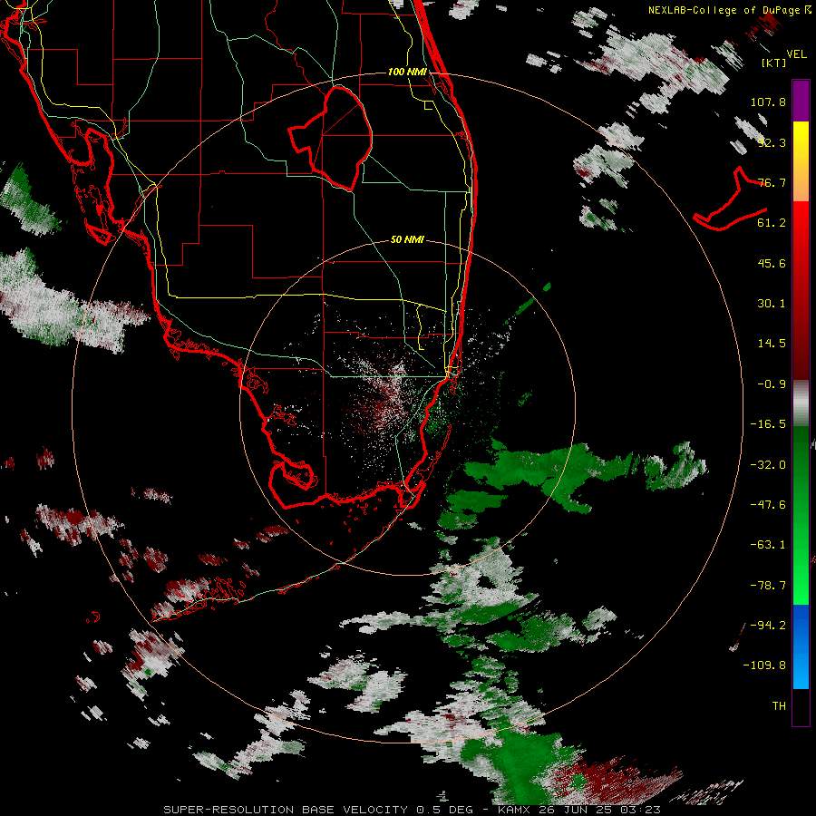Click the Super-Resolution Base Velocity KAMX caption

coord(413,810)
